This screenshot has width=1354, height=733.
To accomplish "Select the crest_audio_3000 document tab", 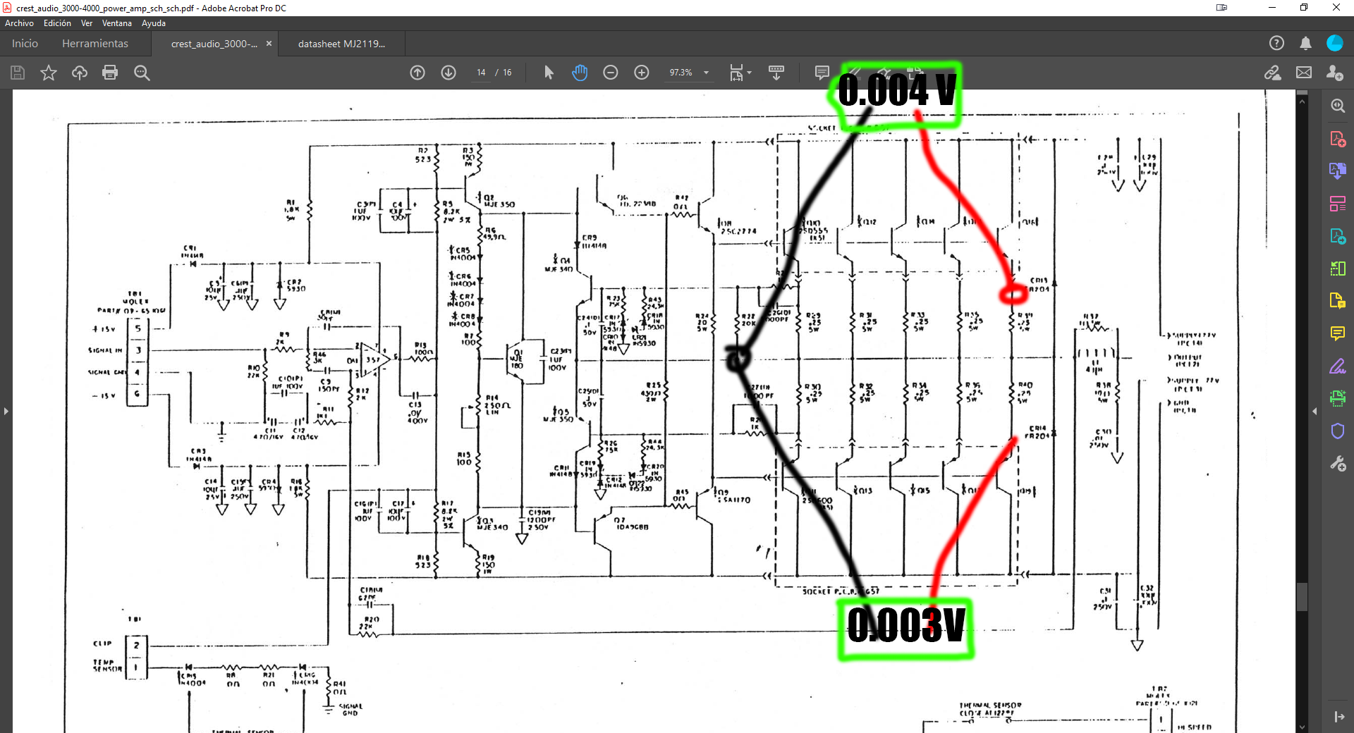I will [x=214, y=44].
